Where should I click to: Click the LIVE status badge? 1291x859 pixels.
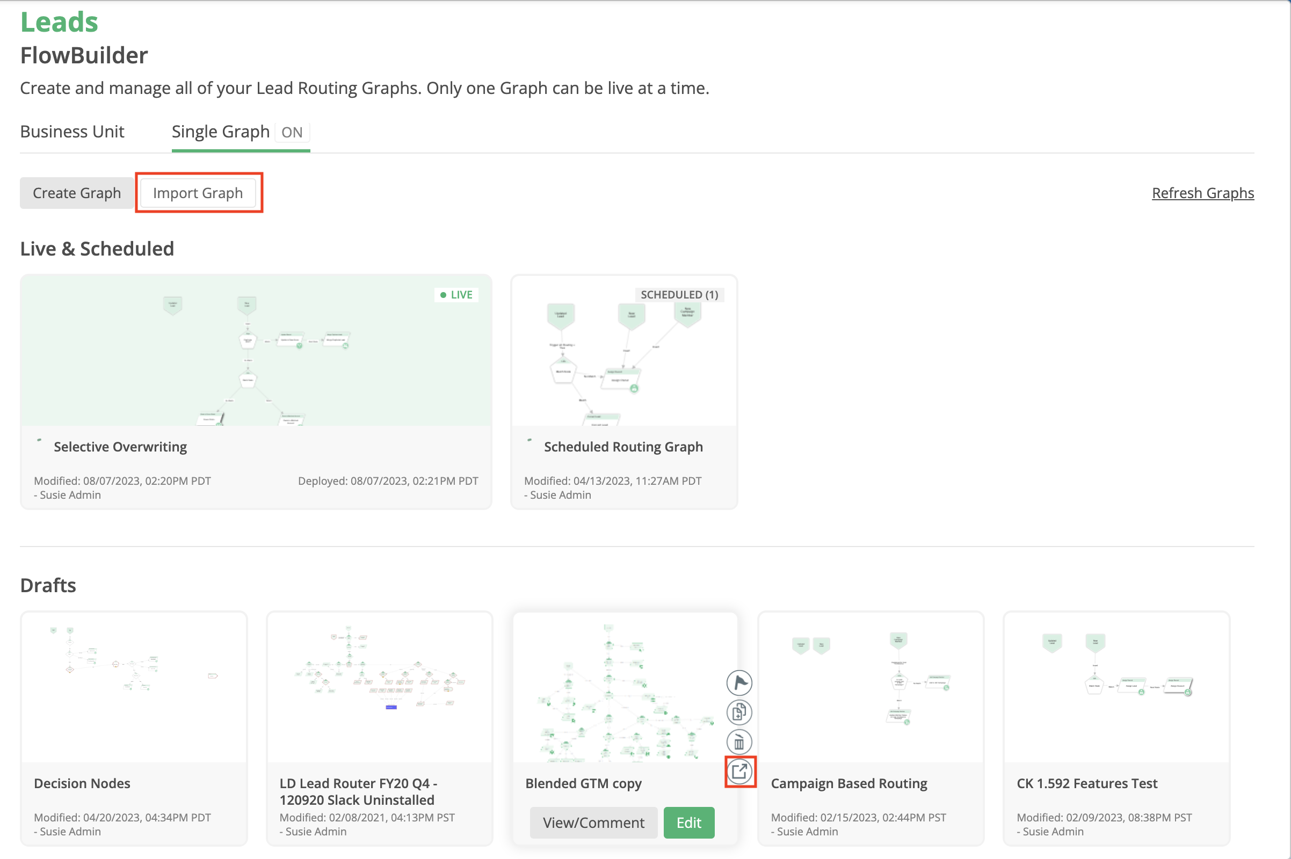(x=456, y=295)
